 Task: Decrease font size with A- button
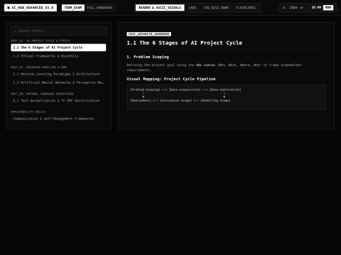[x=285, y=8]
